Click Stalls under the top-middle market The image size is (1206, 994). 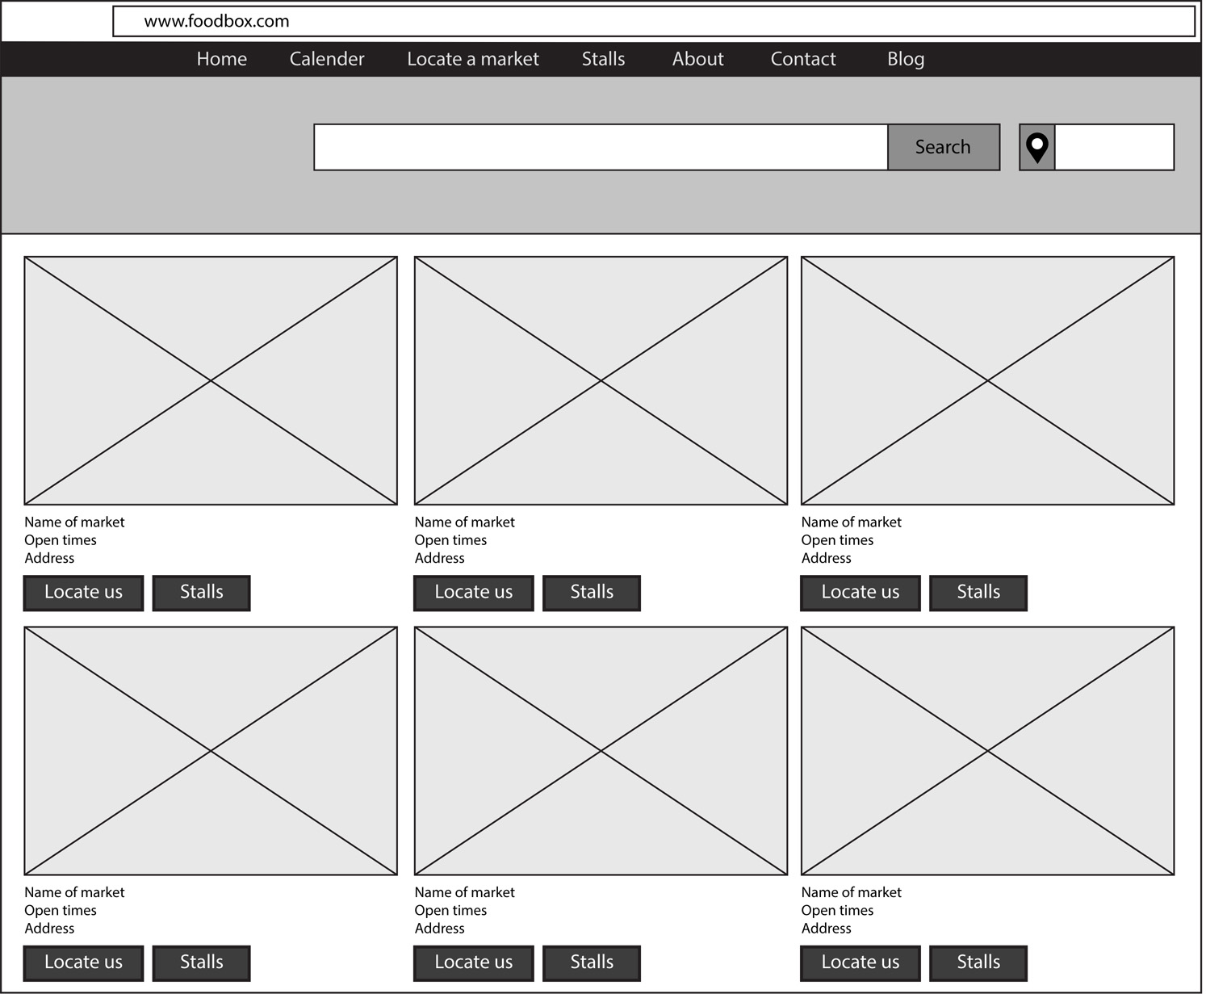click(592, 593)
